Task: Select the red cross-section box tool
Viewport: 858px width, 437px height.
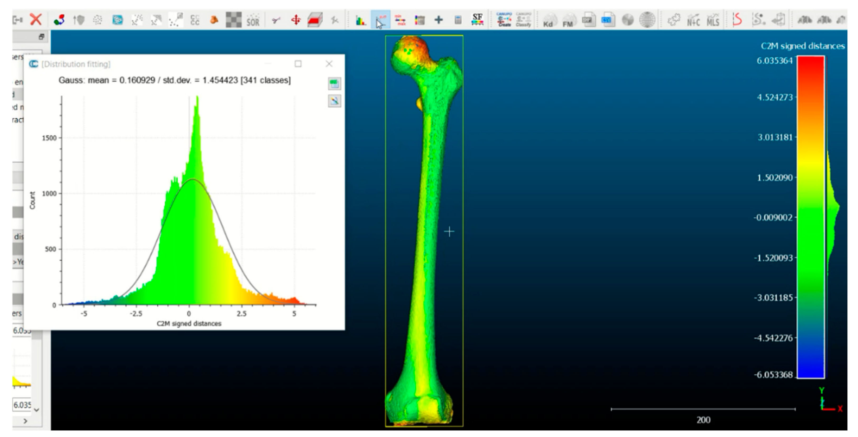Action: [x=315, y=20]
